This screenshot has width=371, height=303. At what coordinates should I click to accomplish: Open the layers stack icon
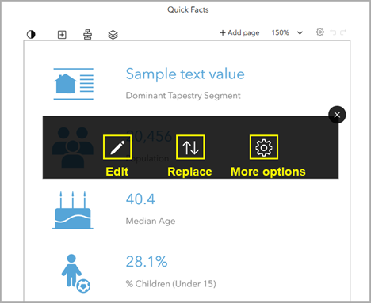point(113,35)
